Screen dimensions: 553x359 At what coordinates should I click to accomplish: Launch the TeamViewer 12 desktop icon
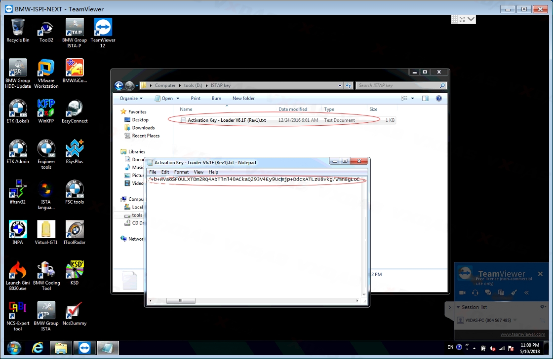(x=103, y=33)
